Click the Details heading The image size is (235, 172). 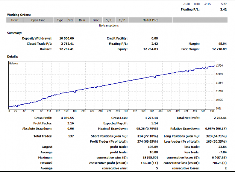12,56
